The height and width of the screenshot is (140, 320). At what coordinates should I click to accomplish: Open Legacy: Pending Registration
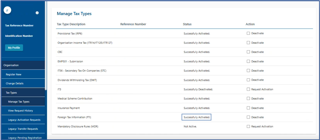coord(25,138)
